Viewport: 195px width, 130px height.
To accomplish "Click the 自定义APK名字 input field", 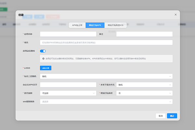I will [68, 85].
